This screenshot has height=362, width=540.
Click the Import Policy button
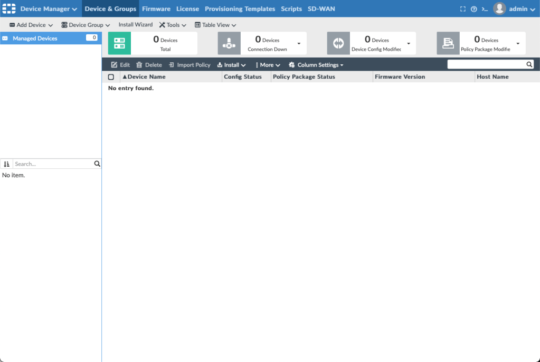click(x=190, y=65)
